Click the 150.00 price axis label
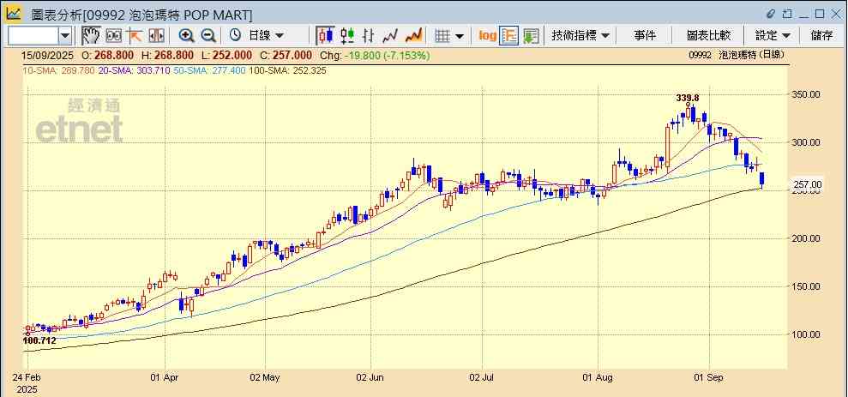This screenshot has width=848, height=397. click(806, 286)
